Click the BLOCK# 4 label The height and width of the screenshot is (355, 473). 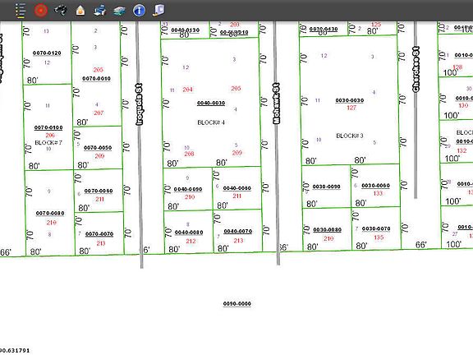[x=211, y=122]
